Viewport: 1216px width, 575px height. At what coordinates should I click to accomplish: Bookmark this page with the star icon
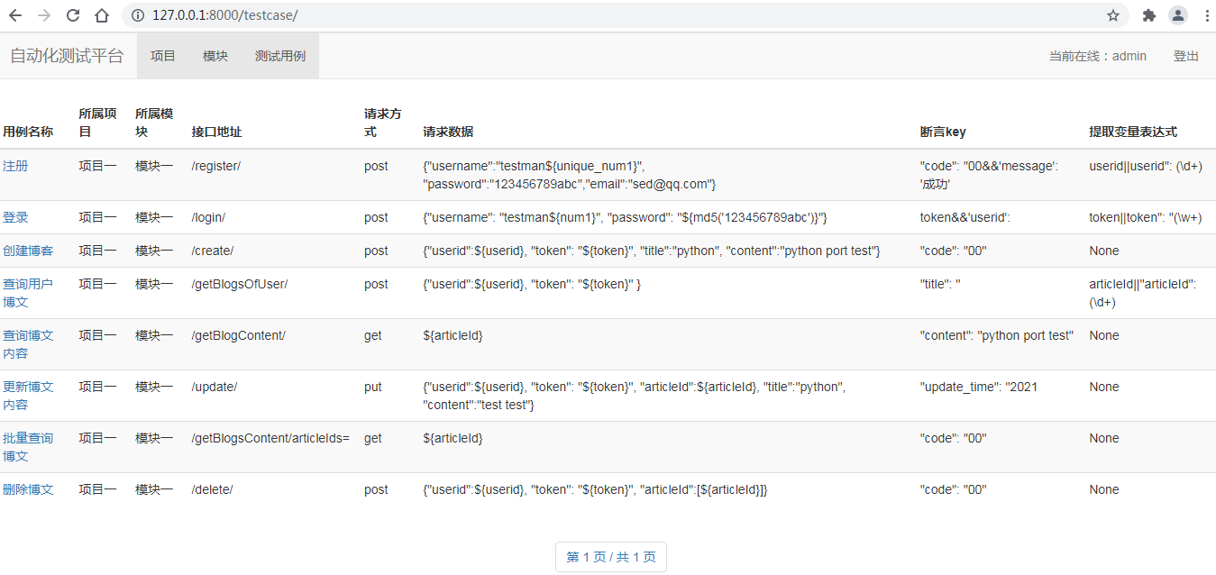coord(1113,15)
